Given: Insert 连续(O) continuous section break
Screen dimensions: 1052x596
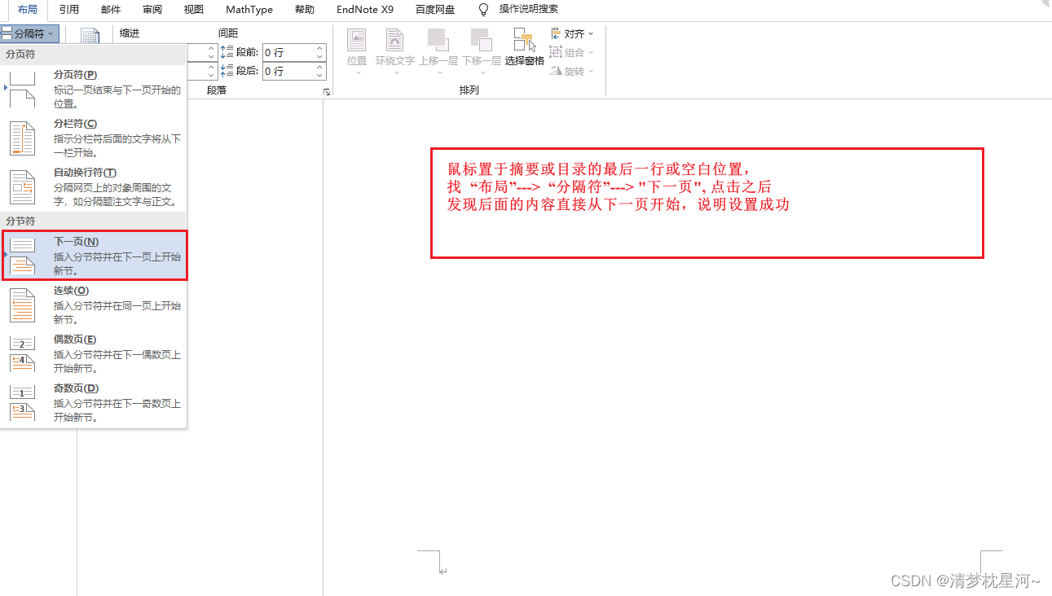Looking at the screenshot, I should (94, 305).
